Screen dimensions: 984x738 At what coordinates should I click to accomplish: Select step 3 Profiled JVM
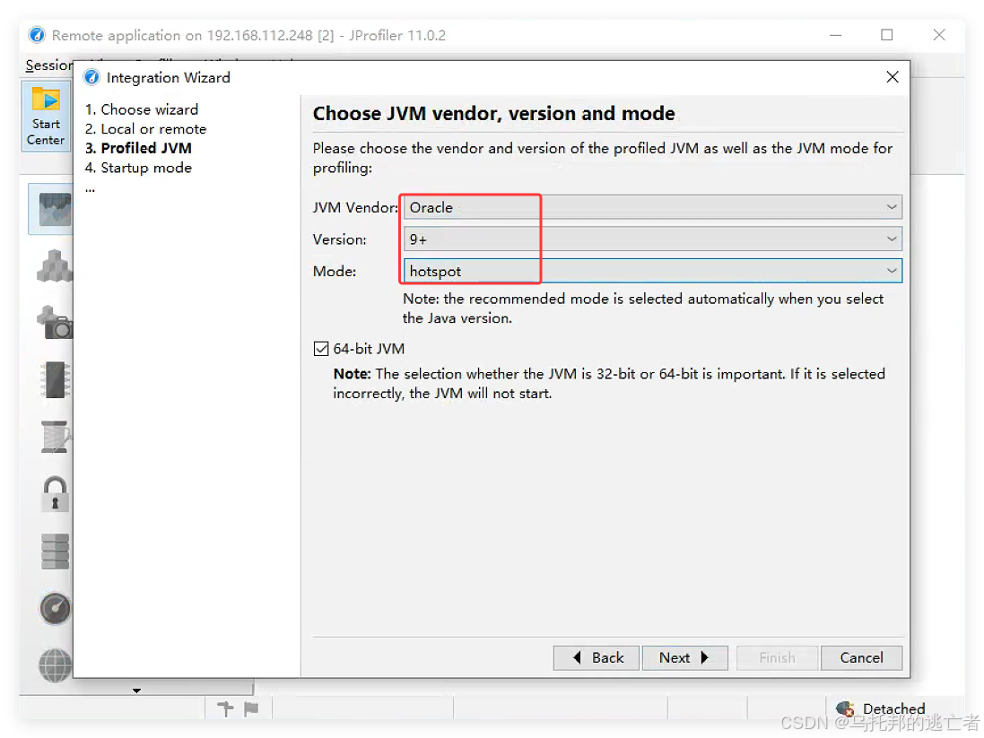click(x=139, y=148)
